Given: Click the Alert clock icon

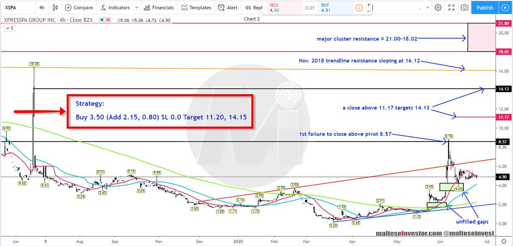Looking at the screenshot, I should click(x=221, y=8).
